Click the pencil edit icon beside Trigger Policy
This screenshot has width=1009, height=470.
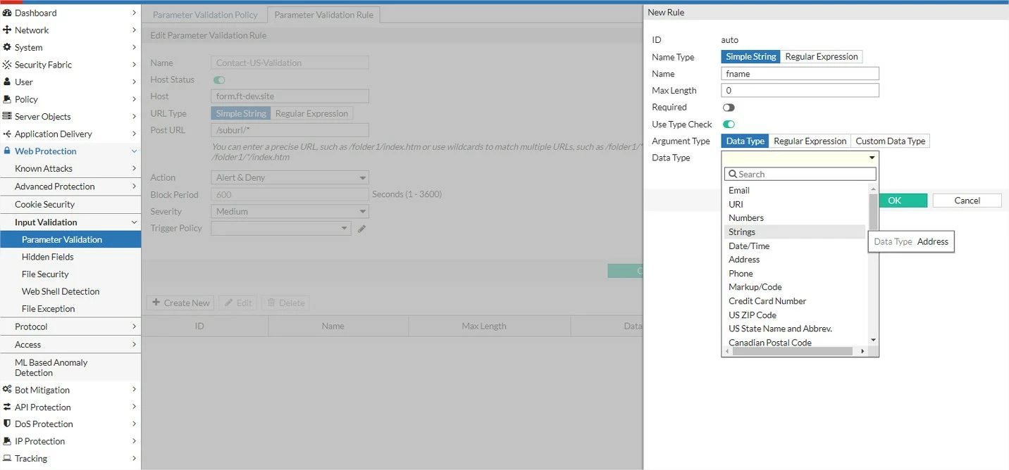pyautogui.click(x=361, y=229)
